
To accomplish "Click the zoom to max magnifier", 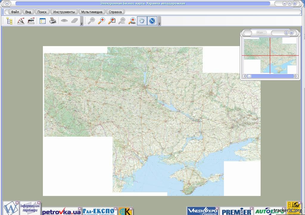I will click(x=132, y=21).
